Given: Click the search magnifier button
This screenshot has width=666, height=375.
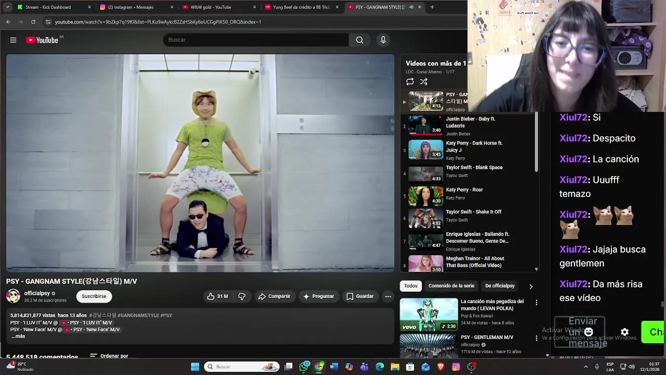Looking at the screenshot, I should pos(360,40).
